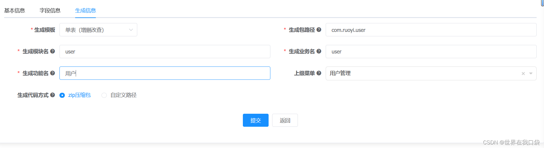Screen dimensions: 544x148
Task: Focus the 生成模块名 input field
Action: coord(165,51)
